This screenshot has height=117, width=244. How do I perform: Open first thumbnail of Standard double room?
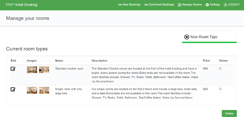point(32,70)
